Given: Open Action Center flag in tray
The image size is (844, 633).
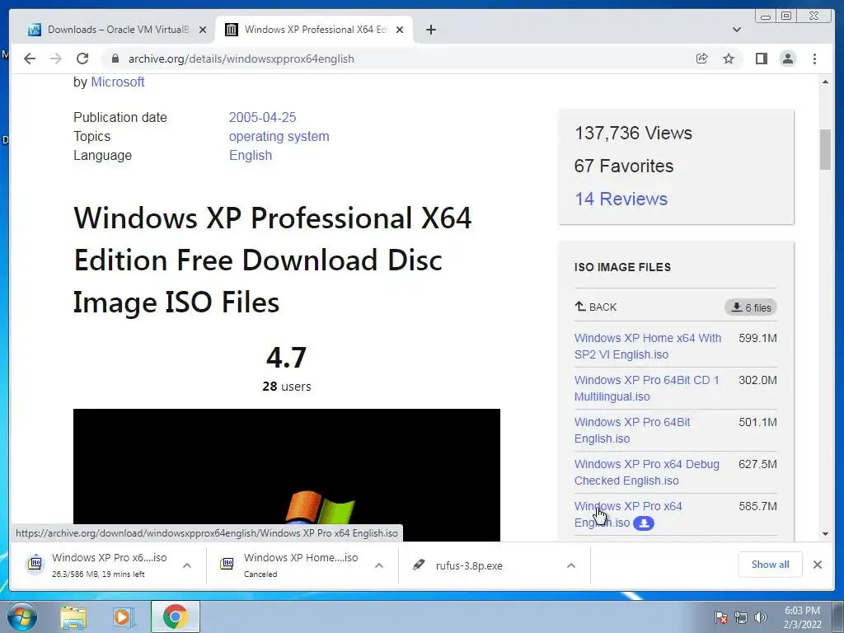Looking at the screenshot, I should click(x=721, y=617).
